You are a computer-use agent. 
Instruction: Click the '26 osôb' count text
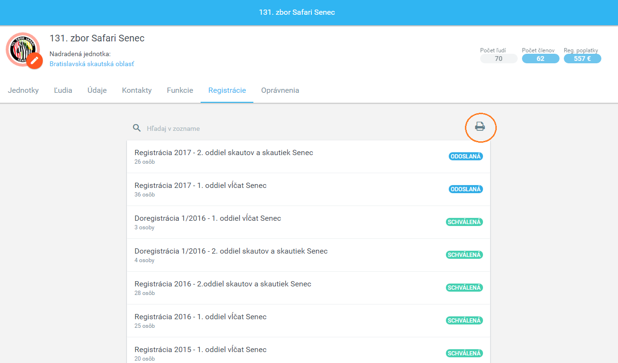[x=145, y=162]
